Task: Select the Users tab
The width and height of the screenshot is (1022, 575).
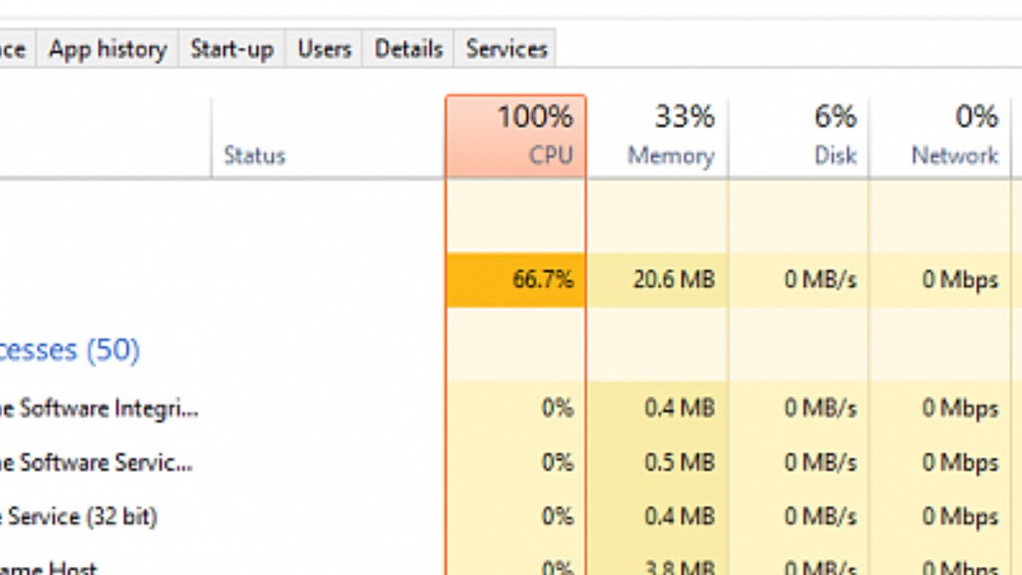Action: 323,49
